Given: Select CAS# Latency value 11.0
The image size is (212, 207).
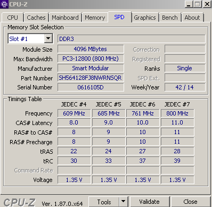Looking at the screenshot, I should pyautogui.click(x=177, y=123).
